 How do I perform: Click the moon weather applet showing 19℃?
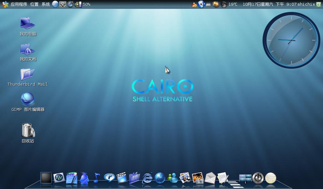[229, 4]
